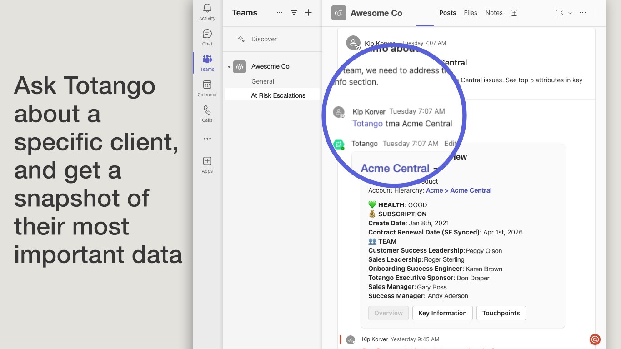Click the plus to create or join team
Viewport: 621px width, 349px height.
pyautogui.click(x=308, y=13)
